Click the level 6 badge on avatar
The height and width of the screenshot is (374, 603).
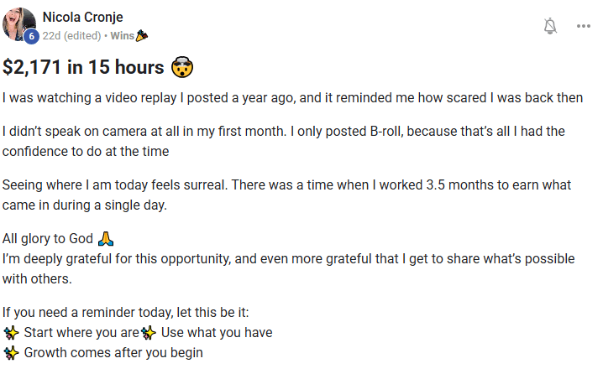[31, 36]
